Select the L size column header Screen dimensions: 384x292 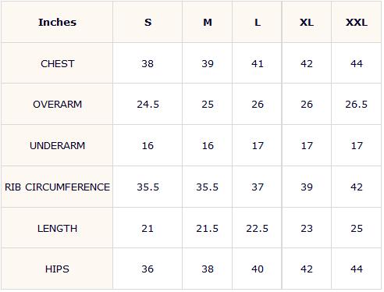click(x=258, y=22)
